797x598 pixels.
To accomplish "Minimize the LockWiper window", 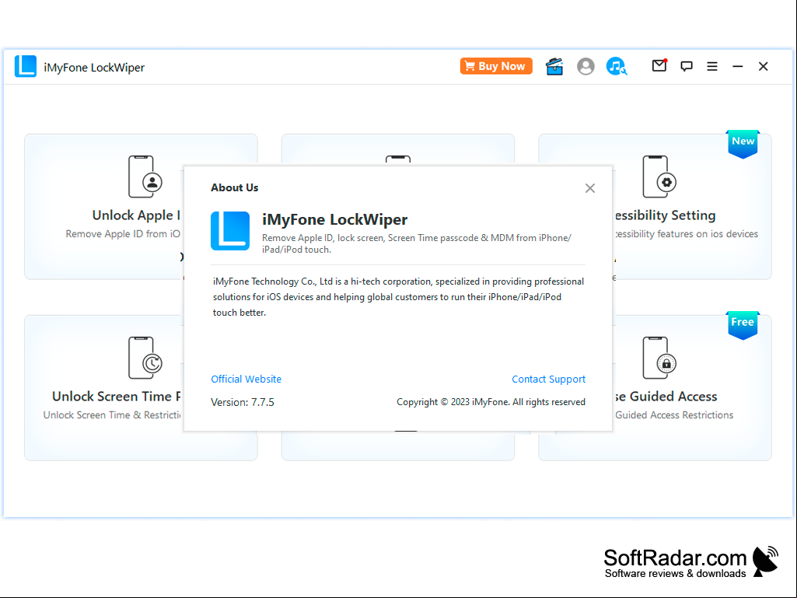I will 738,66.
